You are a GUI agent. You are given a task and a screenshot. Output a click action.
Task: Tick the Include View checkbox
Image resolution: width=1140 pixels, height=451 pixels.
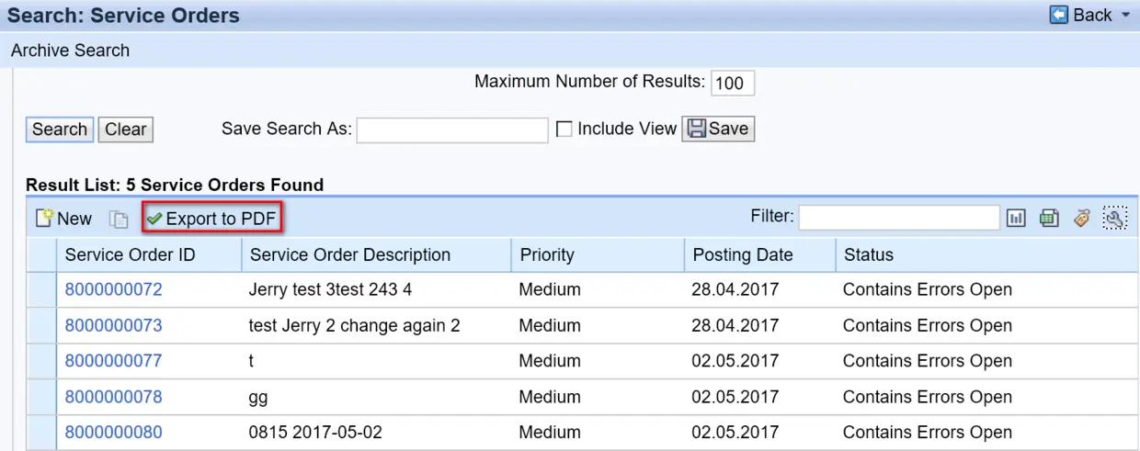(x=564, y=130)
